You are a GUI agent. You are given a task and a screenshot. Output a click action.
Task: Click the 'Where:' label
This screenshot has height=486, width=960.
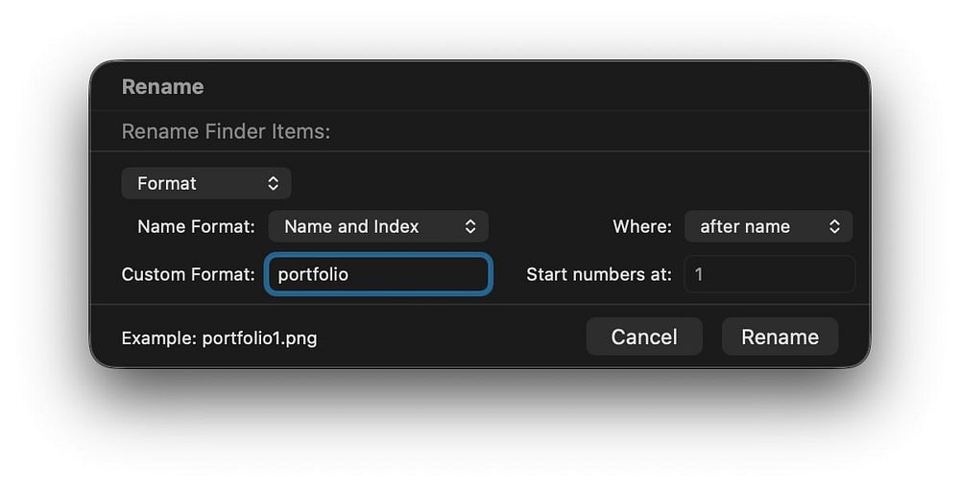642,227
